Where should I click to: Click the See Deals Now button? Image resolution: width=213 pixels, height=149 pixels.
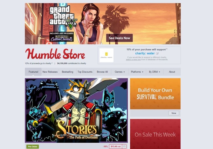120,38
